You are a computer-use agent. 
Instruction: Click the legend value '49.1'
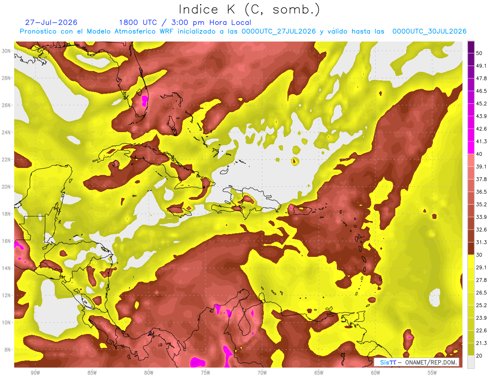click(x=481, y=66)
